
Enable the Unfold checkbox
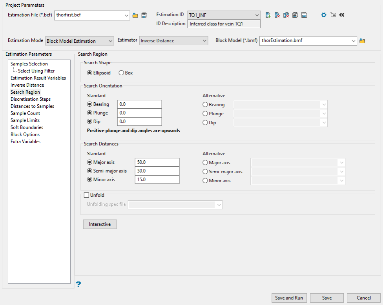coord(87,195)
